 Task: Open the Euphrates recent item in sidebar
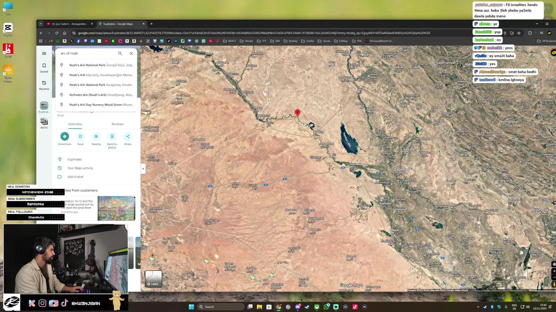click(44, 107)
